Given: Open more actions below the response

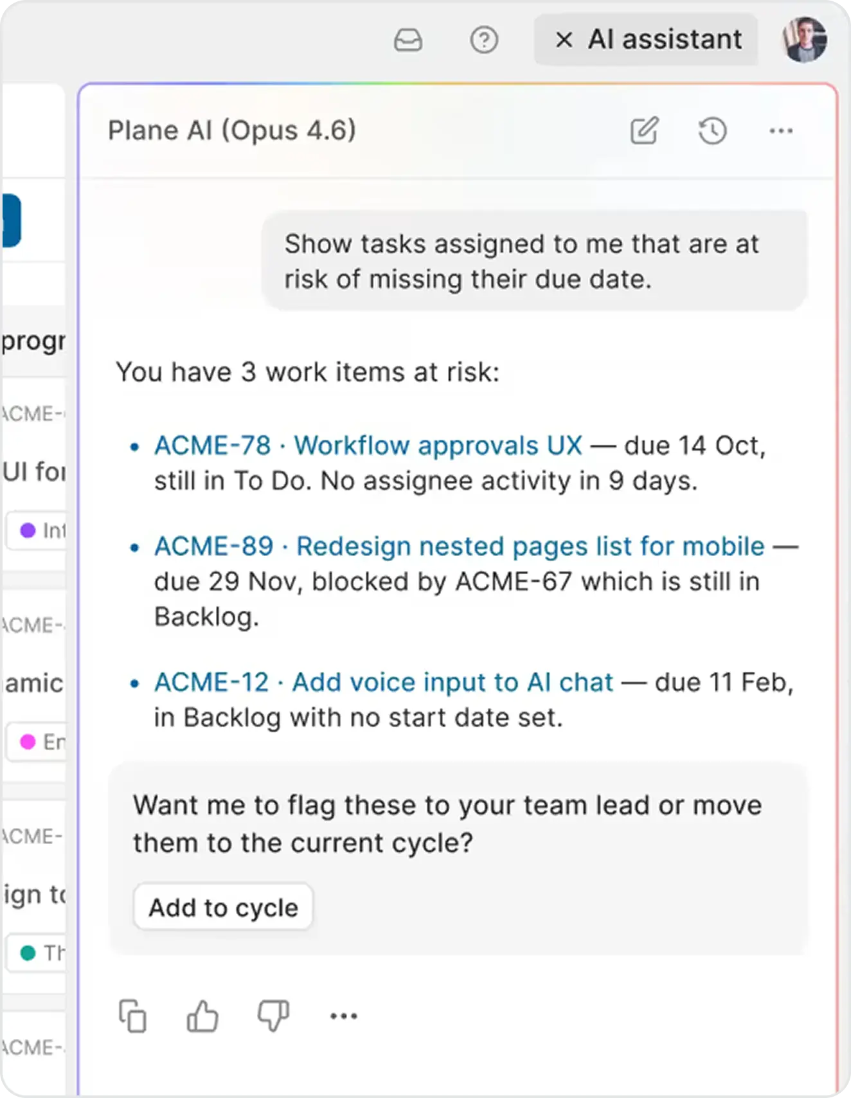Looking at the screenshot, I should (x=343, y=1016).
